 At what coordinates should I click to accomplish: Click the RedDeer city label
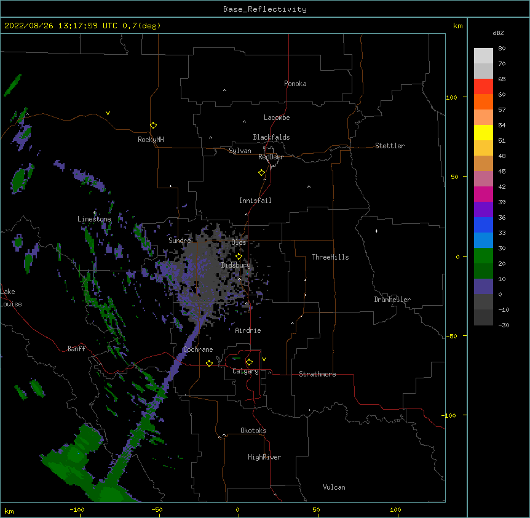point(271,157)
